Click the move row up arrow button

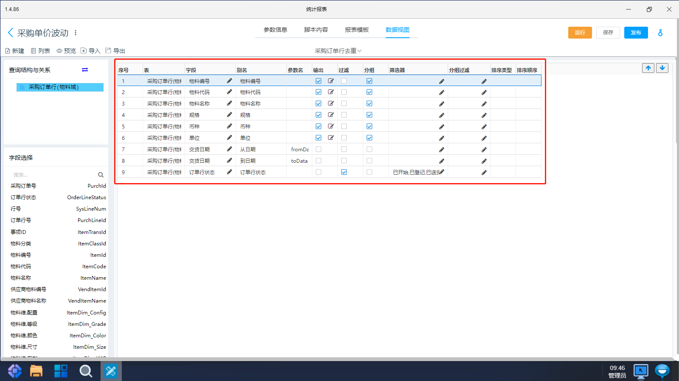tap(648, 68)
